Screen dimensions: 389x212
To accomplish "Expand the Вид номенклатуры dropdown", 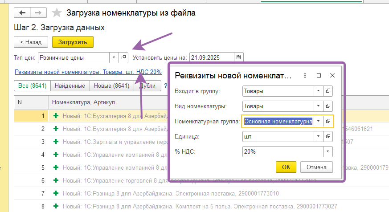I will 318,106.
